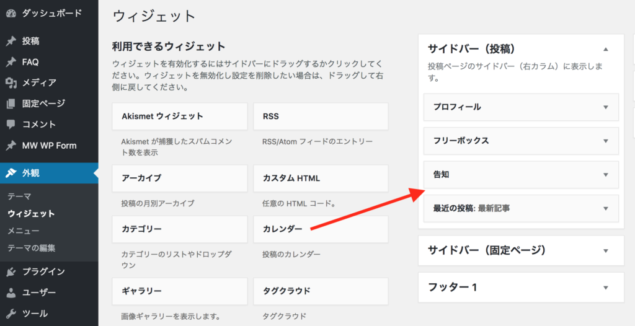Click the Dashboard gauge icon
This screenshot has height=326, width=635.
coord(11,12)
